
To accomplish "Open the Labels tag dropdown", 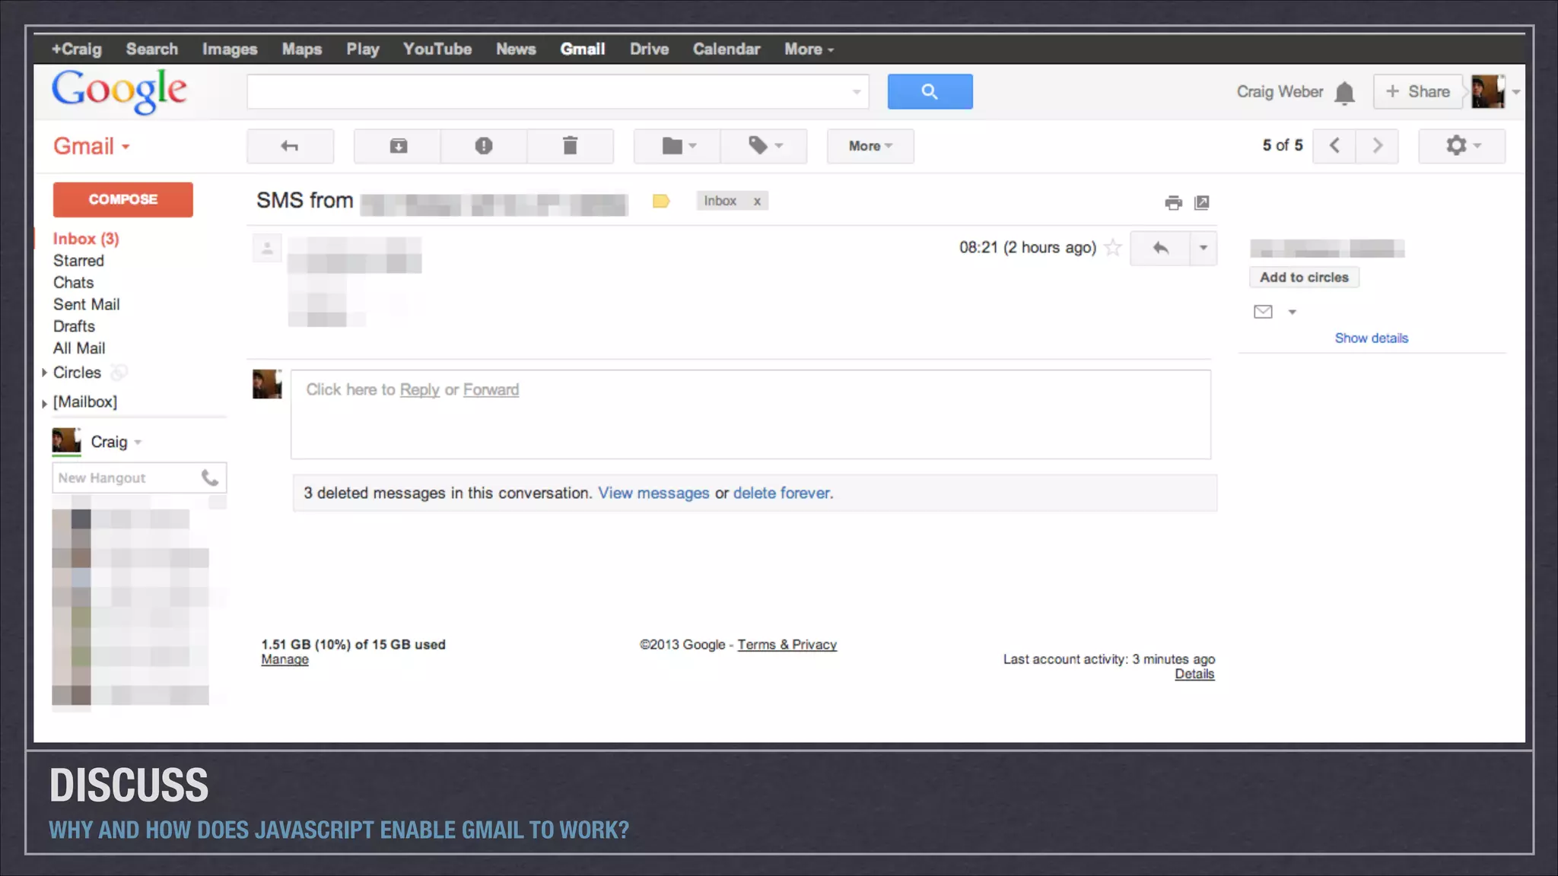I will [764, 146].
